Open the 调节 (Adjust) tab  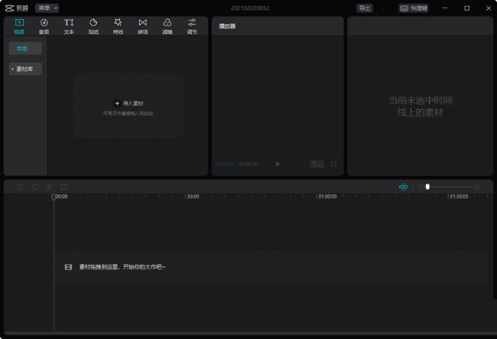click(x=192, y=26)
